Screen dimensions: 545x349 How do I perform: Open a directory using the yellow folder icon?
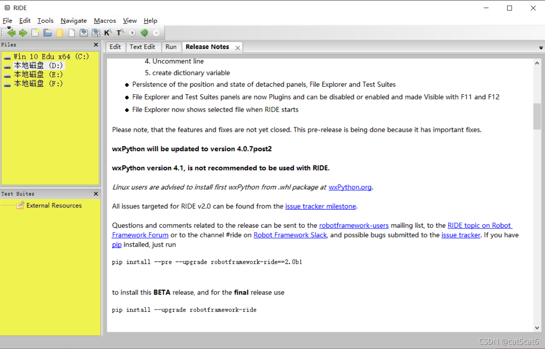[59, 32]
